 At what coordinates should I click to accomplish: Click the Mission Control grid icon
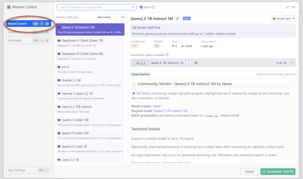tap(9, 7)
